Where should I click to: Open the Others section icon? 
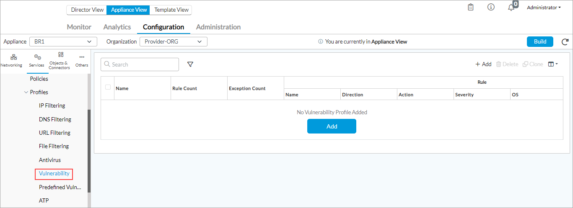point(82,60)
